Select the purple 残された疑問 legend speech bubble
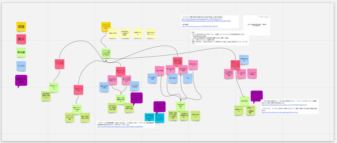The height and width of the screenshot is (143, 337). [x=21, y=80]
